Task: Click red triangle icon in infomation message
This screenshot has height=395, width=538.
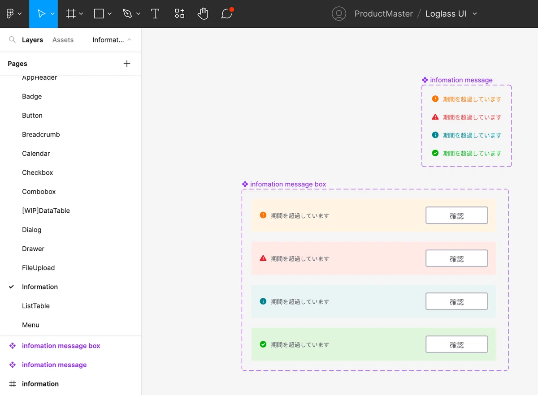Action: click(435, 117)
